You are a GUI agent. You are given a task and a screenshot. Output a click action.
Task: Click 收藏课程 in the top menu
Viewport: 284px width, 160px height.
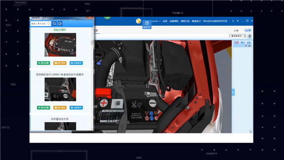174,21
